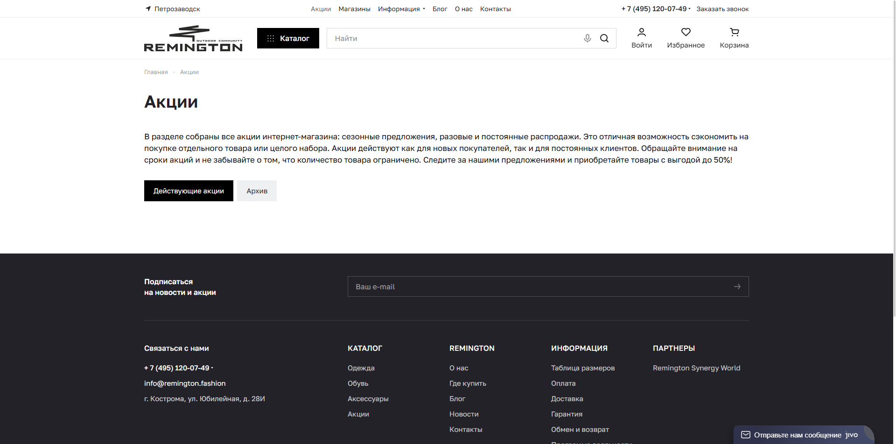
Task: Click the magnifying glass search icon
Action: pos(604,38)
